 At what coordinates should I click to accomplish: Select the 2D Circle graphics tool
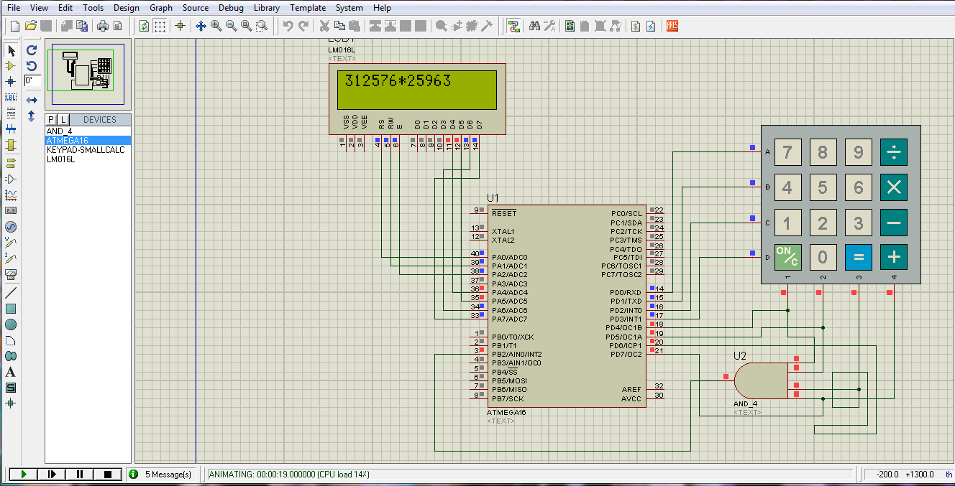click(x=11, y=324)
